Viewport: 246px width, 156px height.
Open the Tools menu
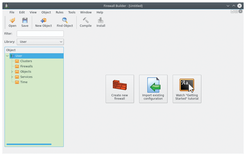pyautogui.click(x=72, y=12)
